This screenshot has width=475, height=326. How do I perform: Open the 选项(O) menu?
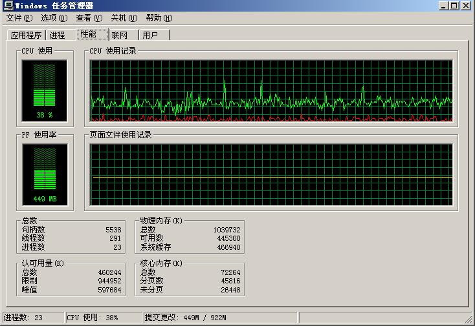(54, 18)
